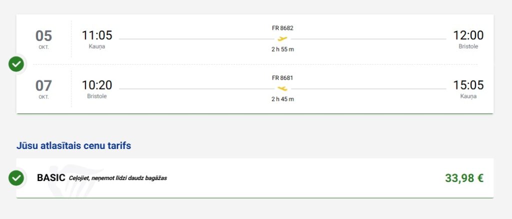The image size is (512, 219).
Task: Click the 15:05 Kauņa arrival time
Action: [468, 85]
